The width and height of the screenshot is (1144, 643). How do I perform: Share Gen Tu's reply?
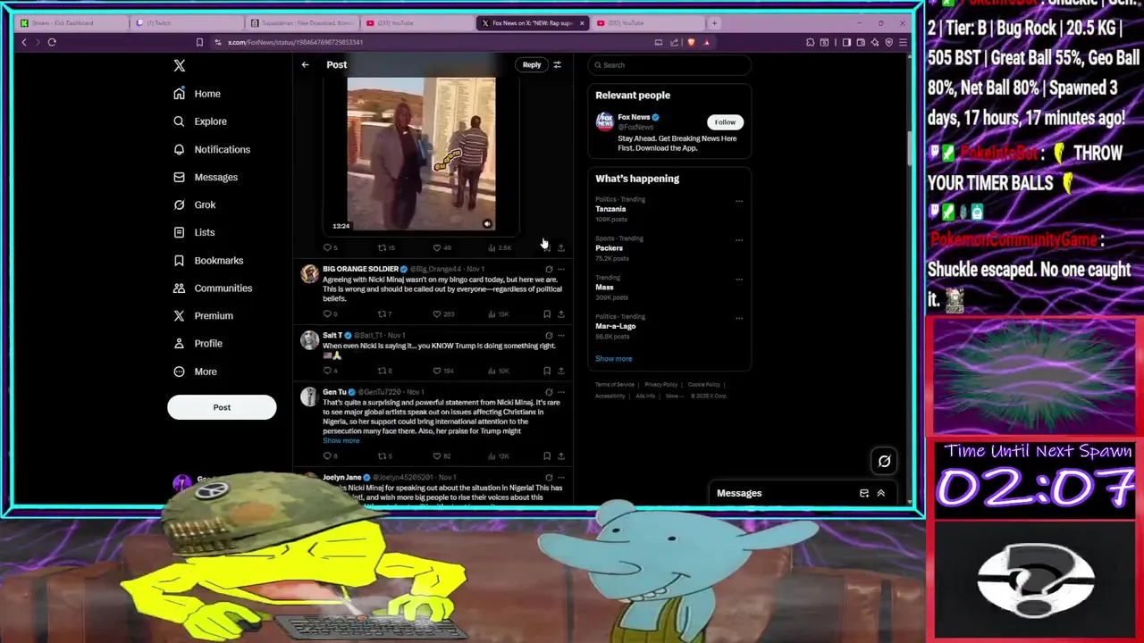click(560, 456)
